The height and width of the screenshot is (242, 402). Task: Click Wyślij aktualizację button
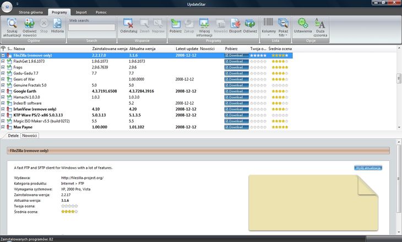pyautogui.click(x=368, y=168)
